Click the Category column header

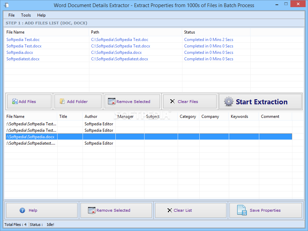pyautogui.click(x=189, y=117)
